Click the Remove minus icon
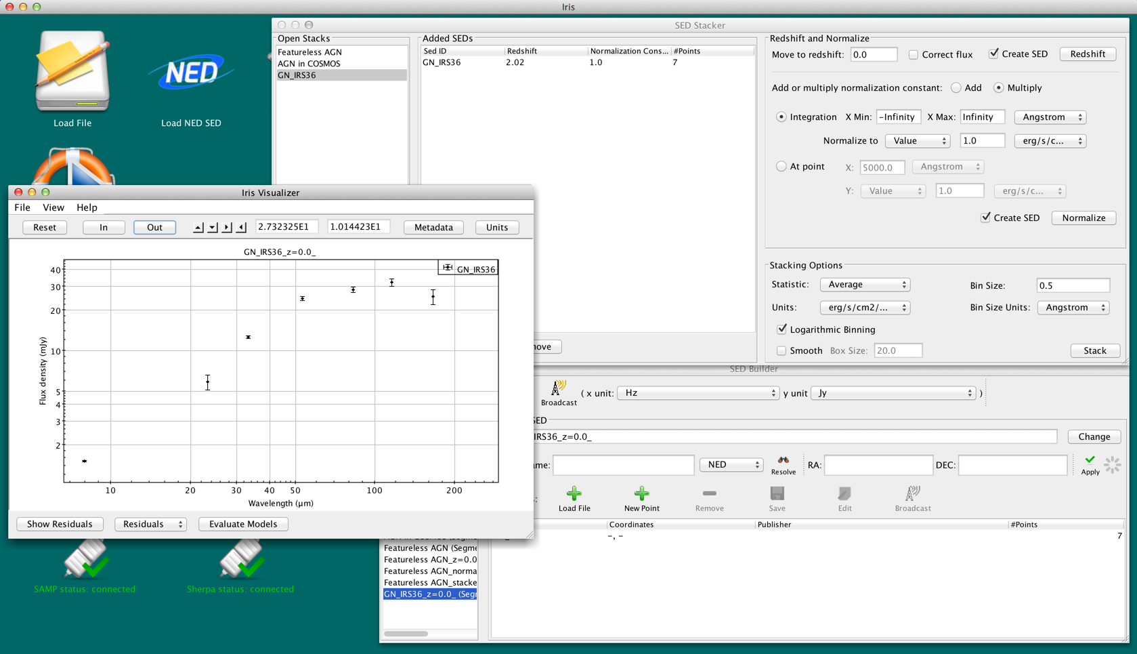 coord(709,493)
